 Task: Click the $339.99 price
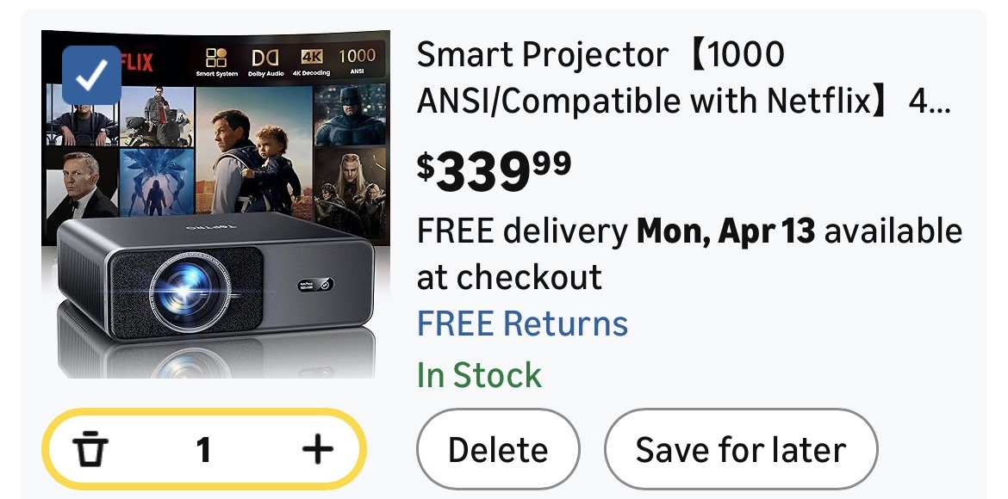(x=494, y=170)
